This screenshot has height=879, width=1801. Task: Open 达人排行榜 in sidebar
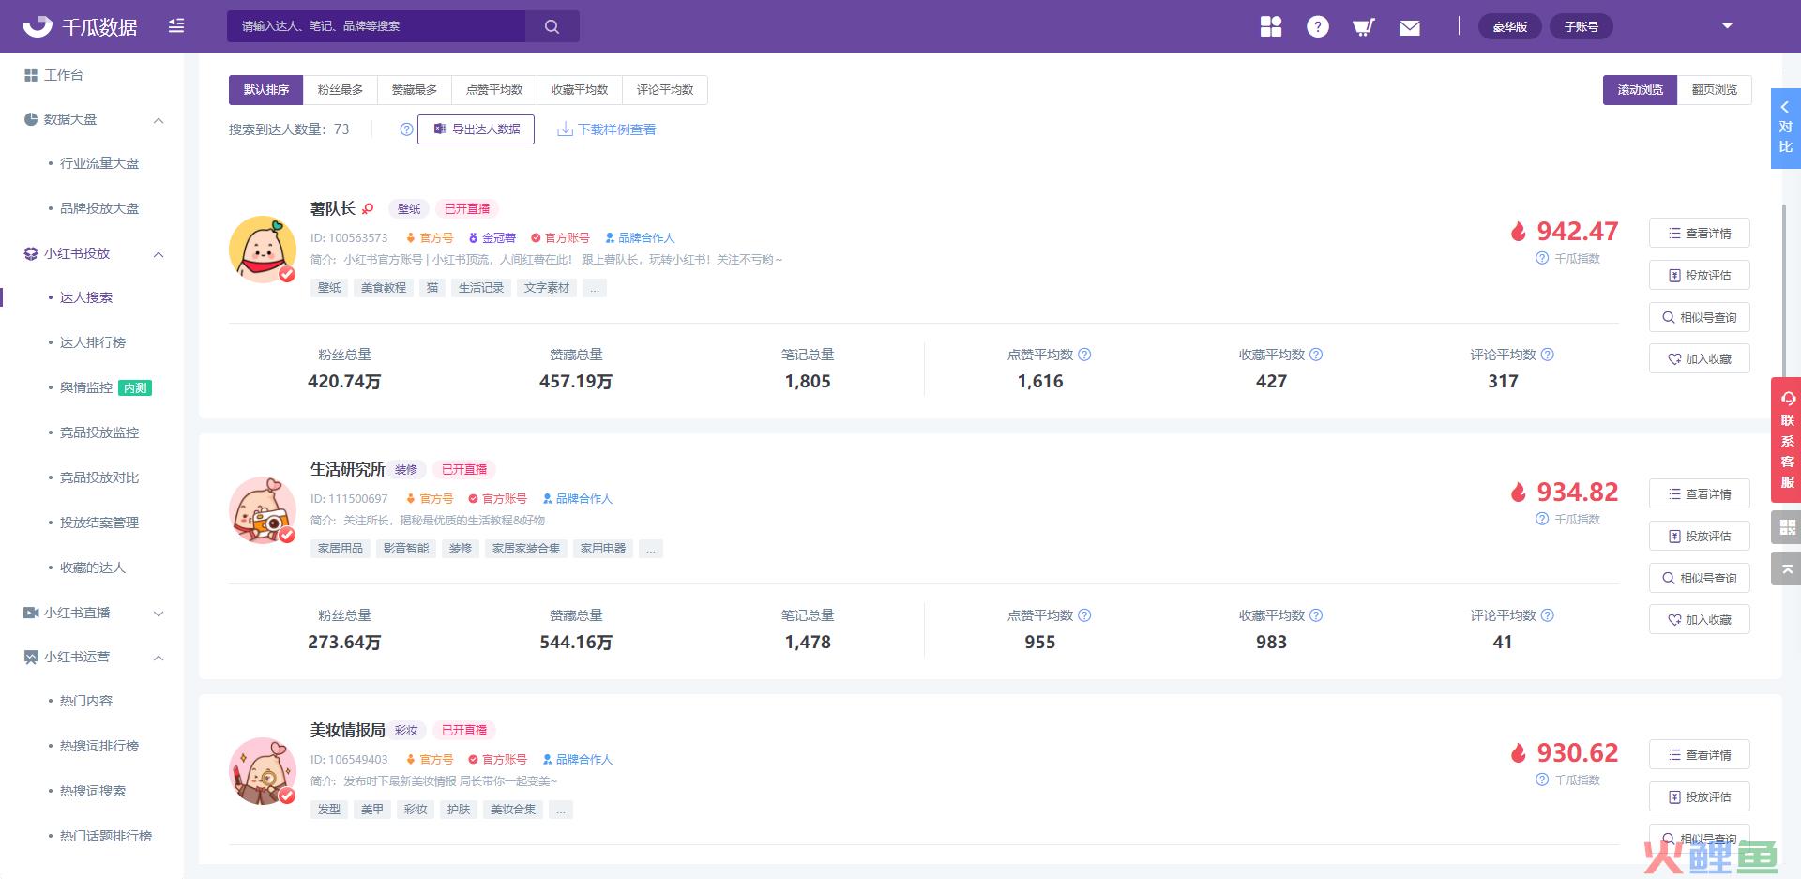point(93,342)
